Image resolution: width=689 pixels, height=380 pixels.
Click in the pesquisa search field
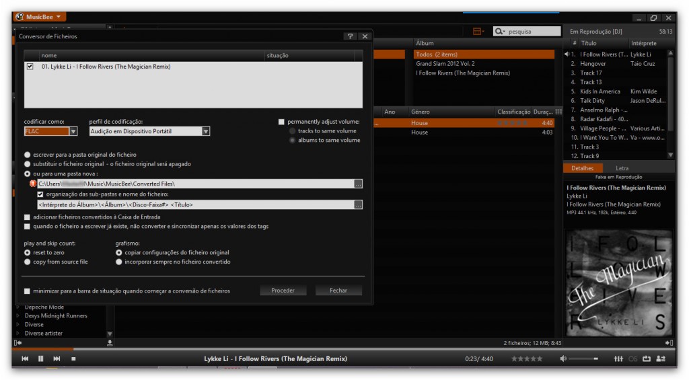(x=533, y=32)
